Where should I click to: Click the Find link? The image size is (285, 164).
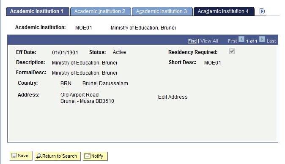point(192,41)
